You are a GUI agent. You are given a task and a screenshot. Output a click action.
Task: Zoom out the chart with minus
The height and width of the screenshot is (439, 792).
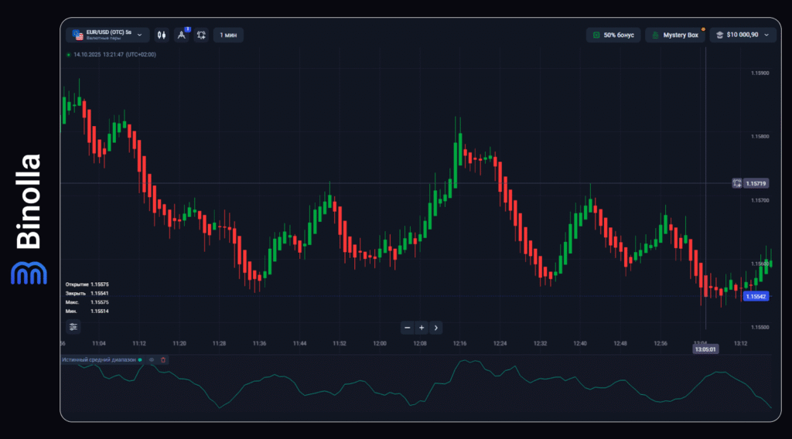[x=408, y=328]
